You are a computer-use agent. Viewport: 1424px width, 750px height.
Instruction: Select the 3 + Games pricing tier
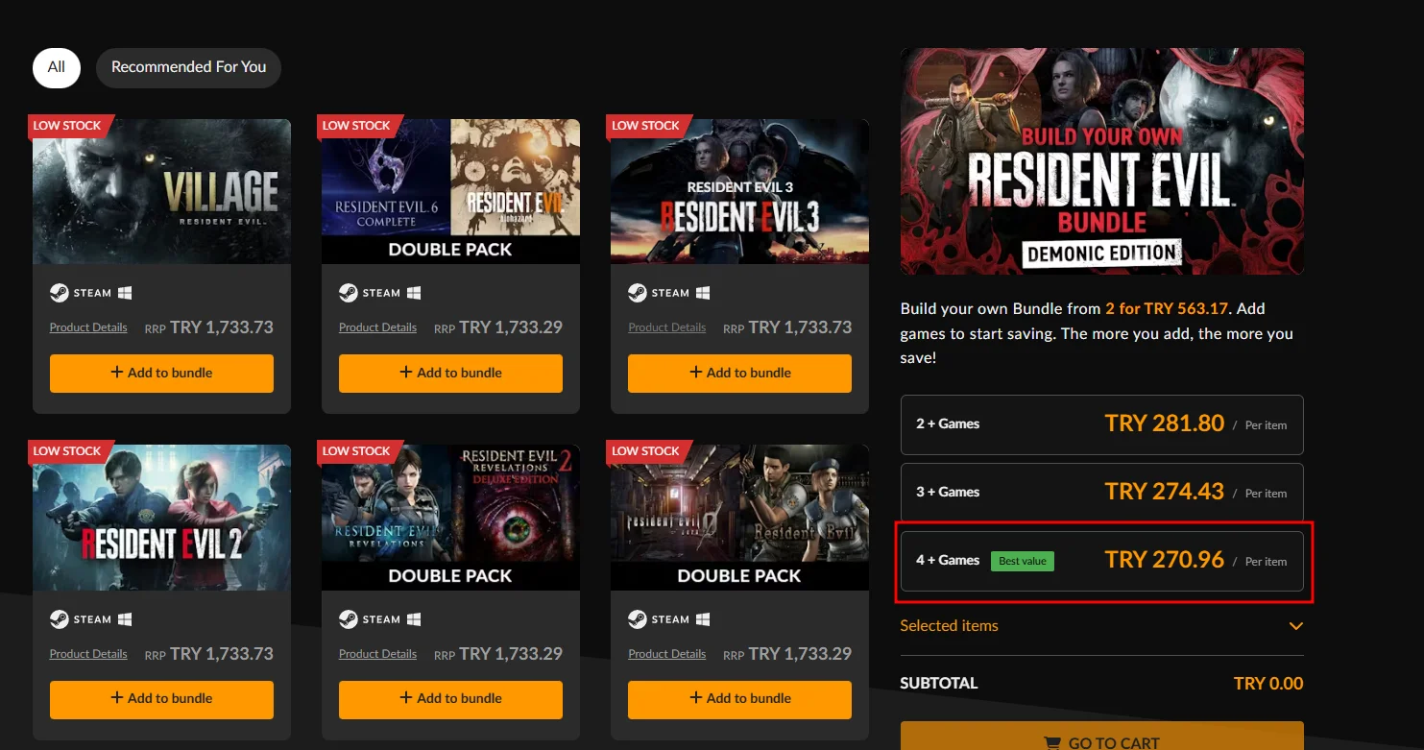[x=1102, y=493]
